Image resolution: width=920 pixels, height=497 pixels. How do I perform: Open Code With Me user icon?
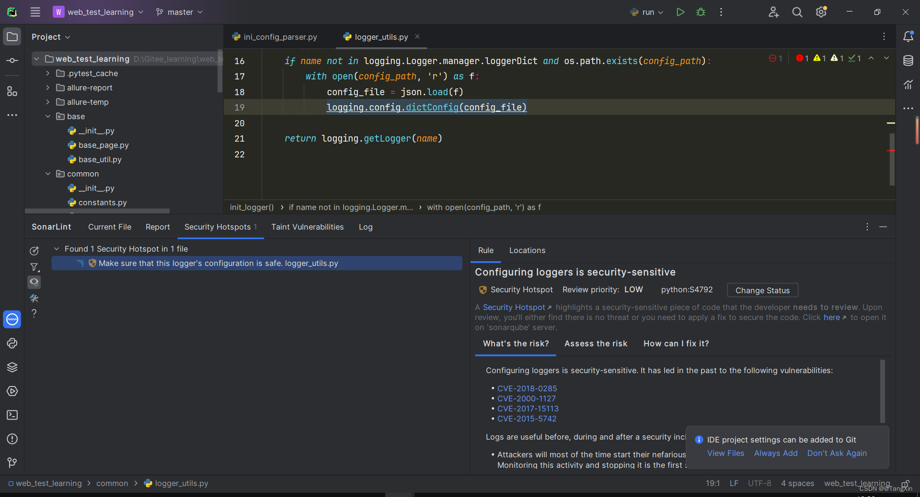(773, 12)
